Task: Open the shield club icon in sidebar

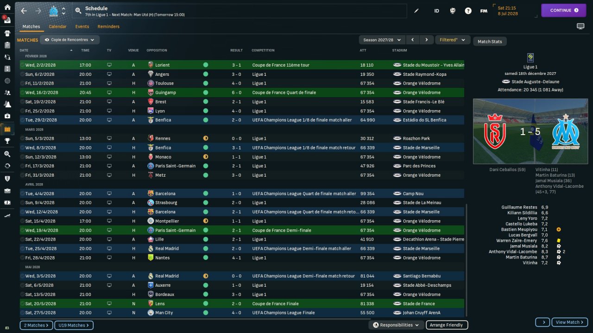Action: [x=7, y=179]
